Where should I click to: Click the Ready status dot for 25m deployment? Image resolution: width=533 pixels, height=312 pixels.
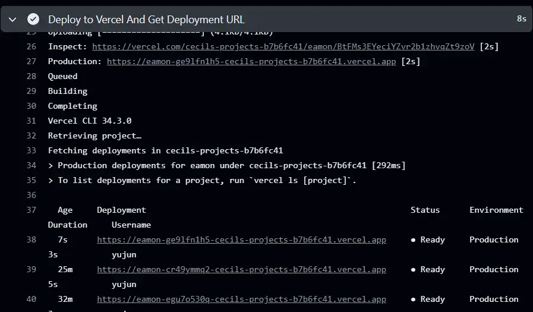coord(413,270)
